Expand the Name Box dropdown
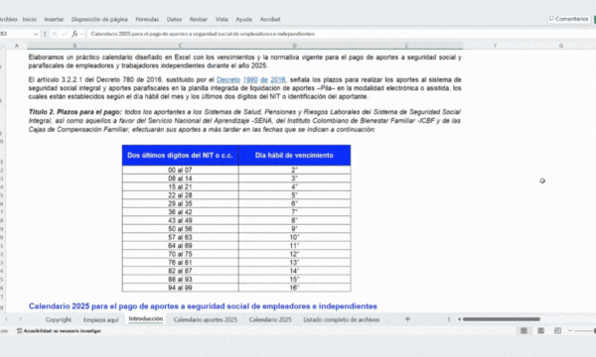596x357 pixels. click(36, 34)
